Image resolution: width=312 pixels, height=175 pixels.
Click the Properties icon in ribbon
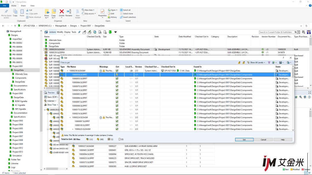[103, 11]
